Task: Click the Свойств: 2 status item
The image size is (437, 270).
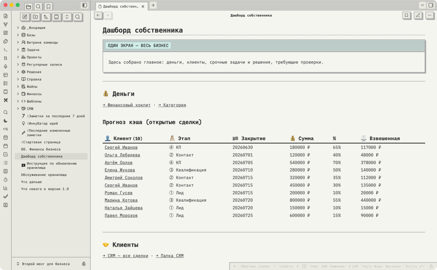Action: 289,266
